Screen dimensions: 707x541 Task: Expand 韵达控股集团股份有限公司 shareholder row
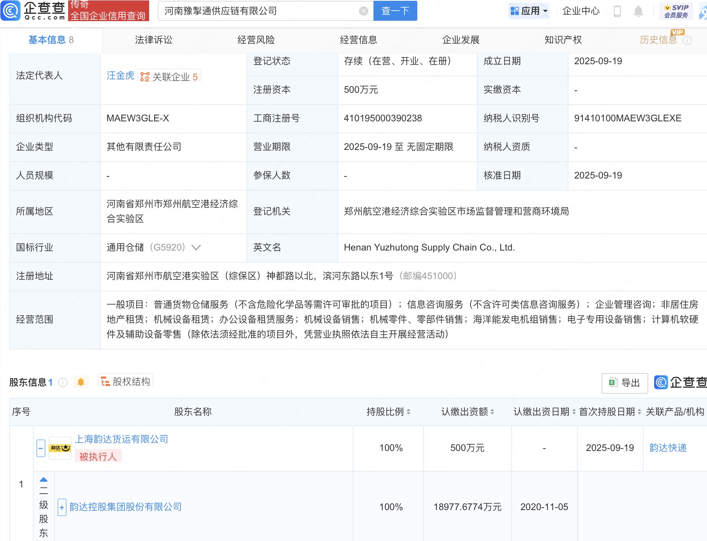click(x=61, y=507)
